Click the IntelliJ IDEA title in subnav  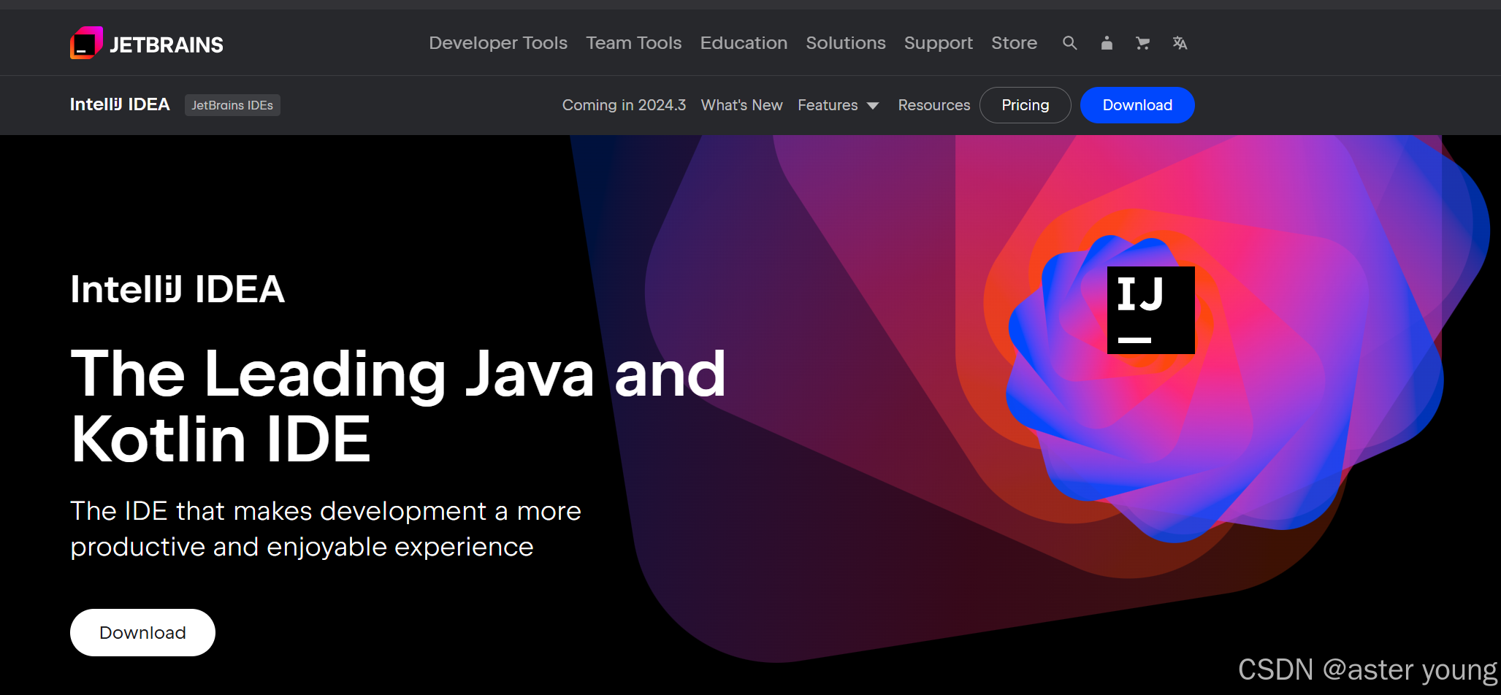120,104
